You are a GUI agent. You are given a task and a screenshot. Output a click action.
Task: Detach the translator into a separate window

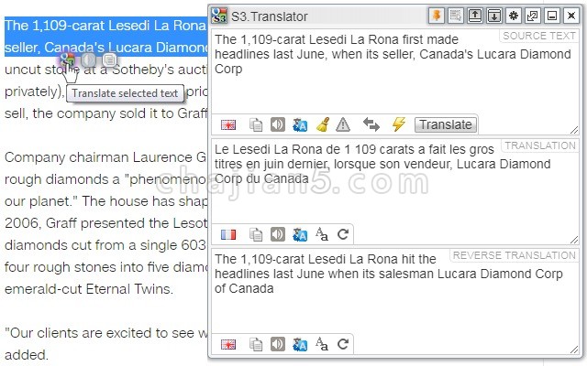pos(533,16)
